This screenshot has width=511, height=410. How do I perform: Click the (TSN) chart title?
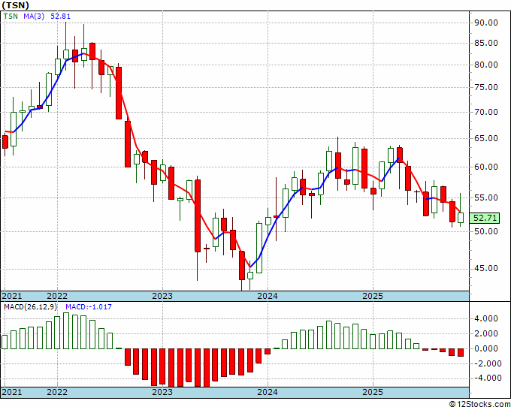click(x=15, y=5)
